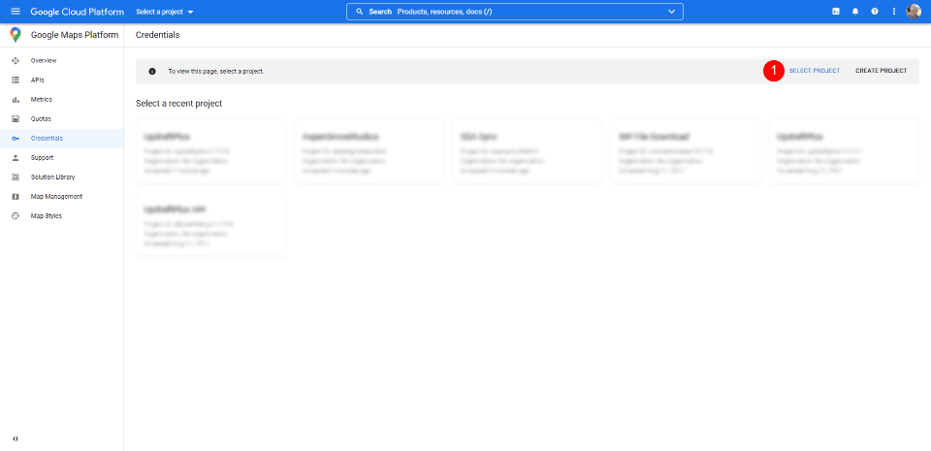This screenshot has height=451, width=931.
Task: Open the help question mark icon
Action: click(x=875, y=12)
